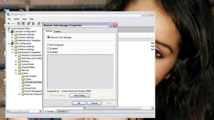Click the Forward arrow in Group Policy toolbar

tap(13, 24)
